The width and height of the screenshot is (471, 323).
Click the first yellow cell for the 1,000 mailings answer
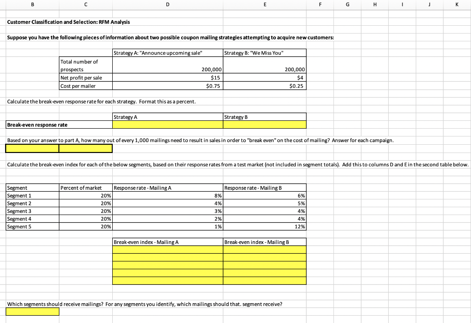(x=32, y=148)
